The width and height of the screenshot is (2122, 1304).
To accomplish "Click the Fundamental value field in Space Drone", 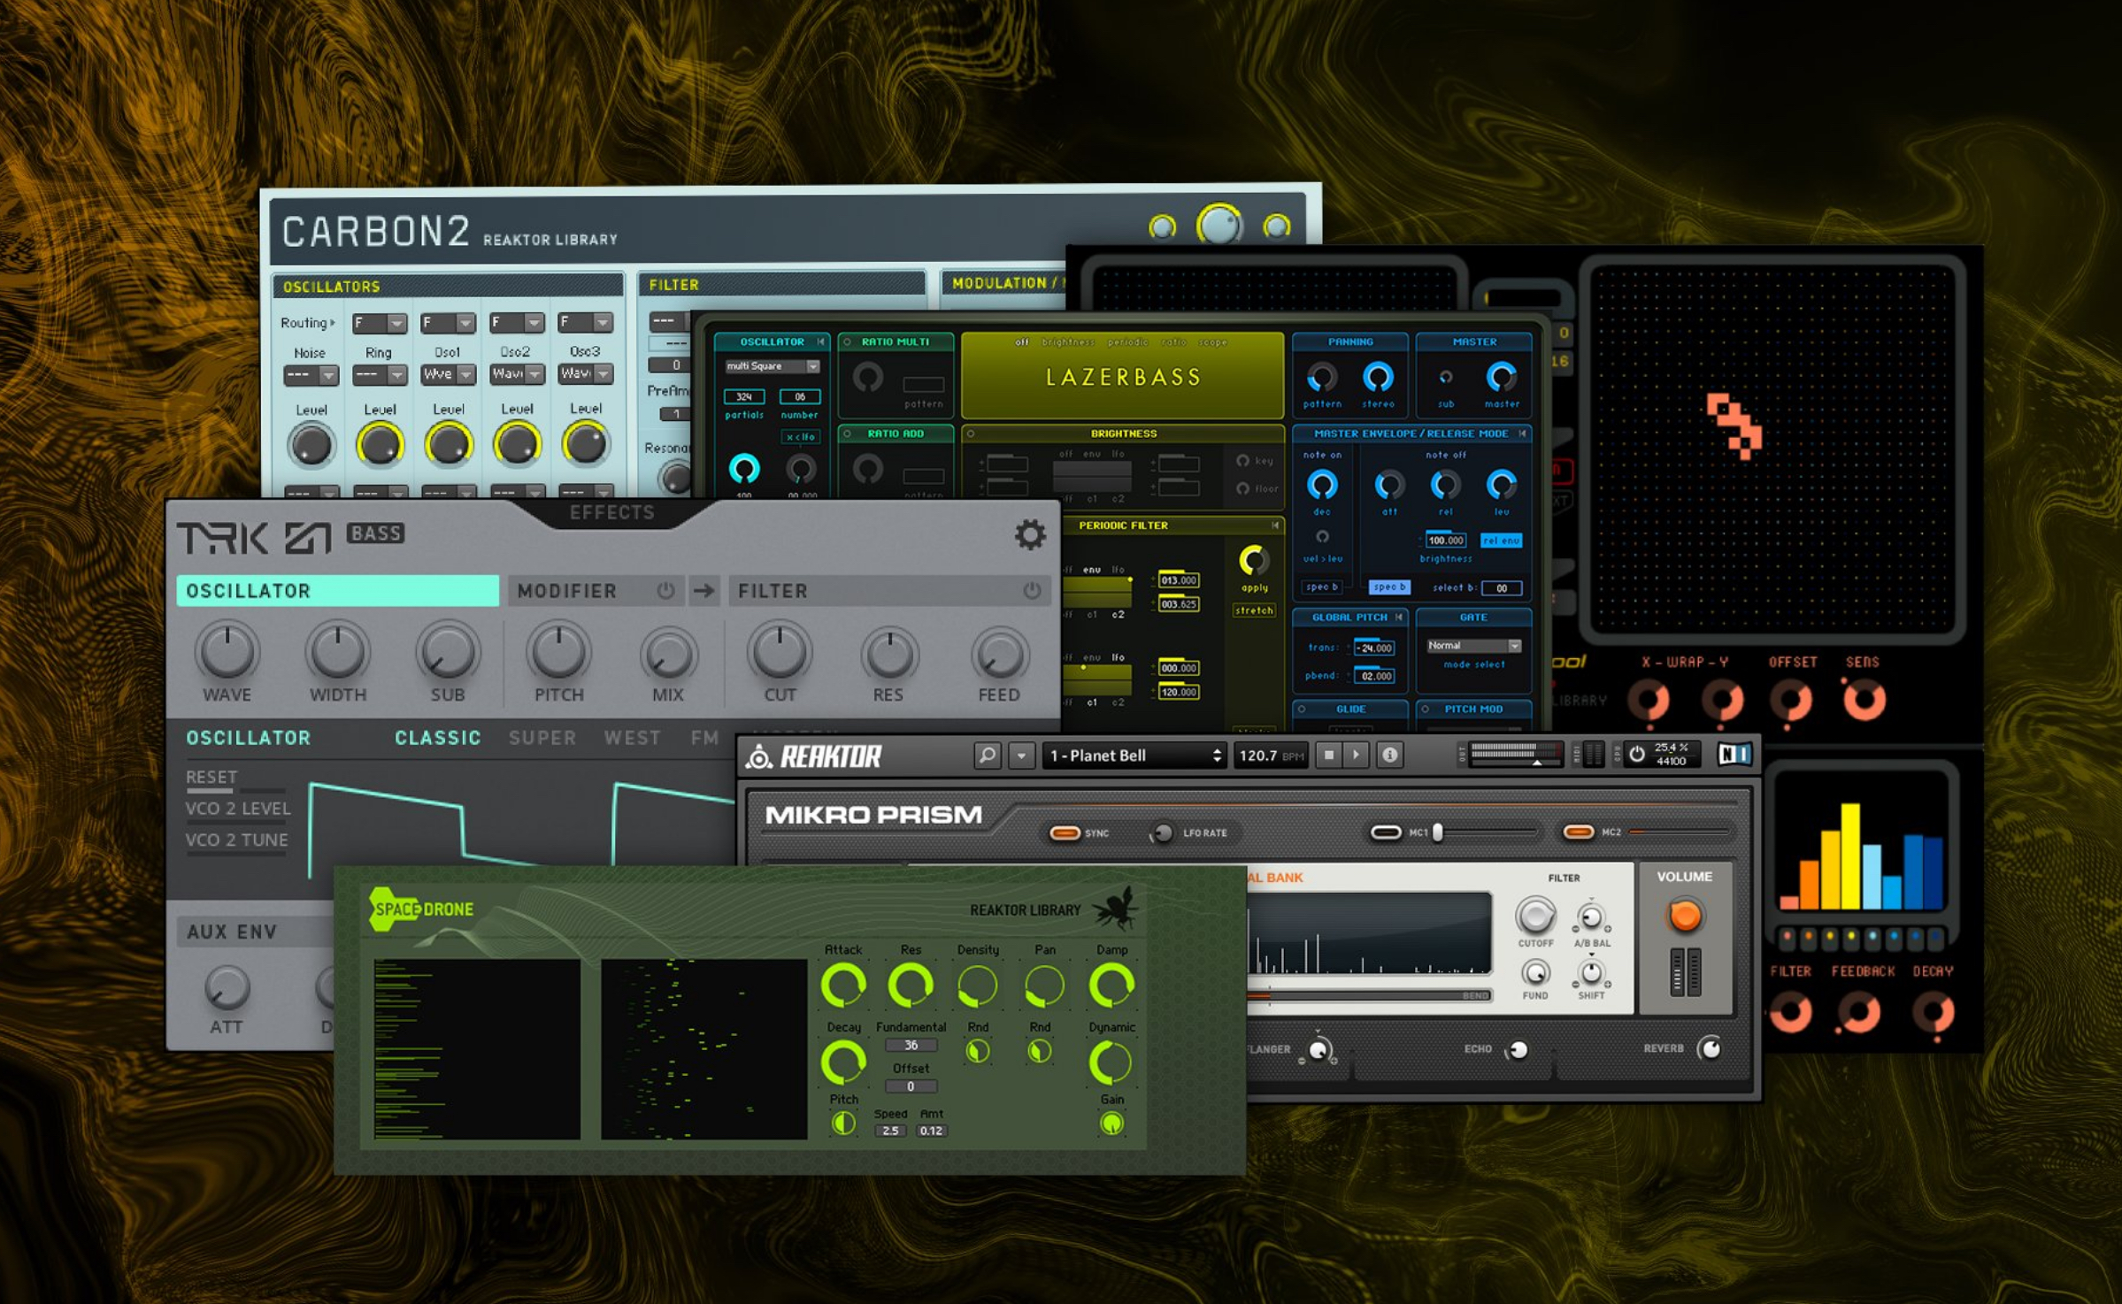I will pyautogui.click(x=911, y=1046).
